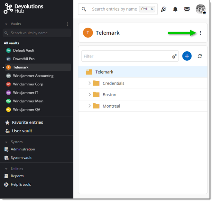Click the Windjammer Accounting WA icon

8,76
